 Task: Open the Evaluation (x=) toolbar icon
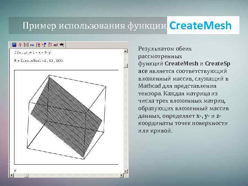coord(32,45)
